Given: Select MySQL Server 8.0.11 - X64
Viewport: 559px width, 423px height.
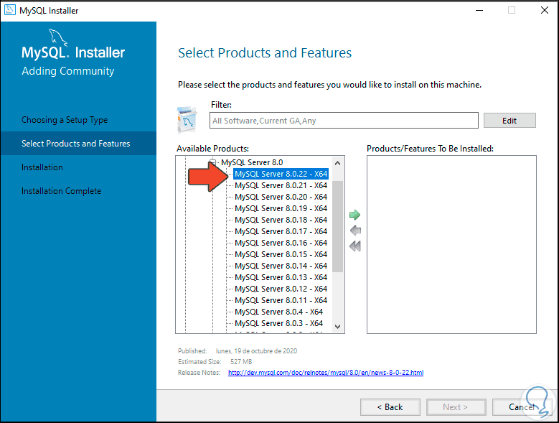Looking at the screenshot, I should [281, 300].
